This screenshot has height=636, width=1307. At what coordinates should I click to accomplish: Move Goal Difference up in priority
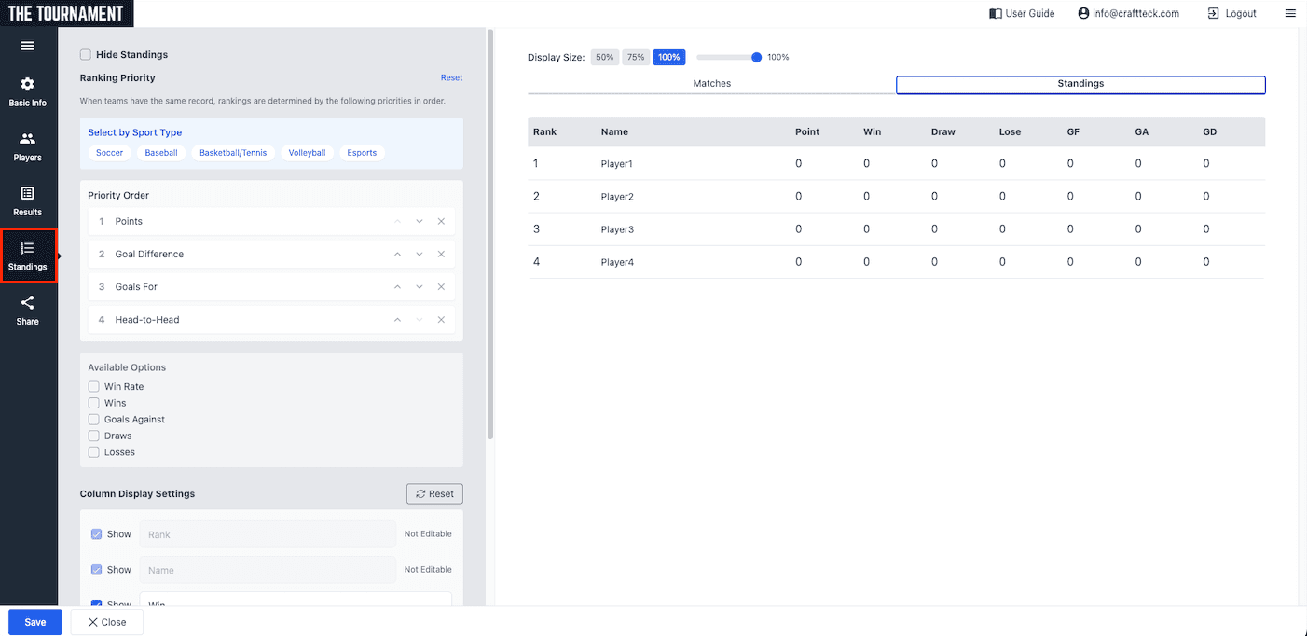(397, 255)
